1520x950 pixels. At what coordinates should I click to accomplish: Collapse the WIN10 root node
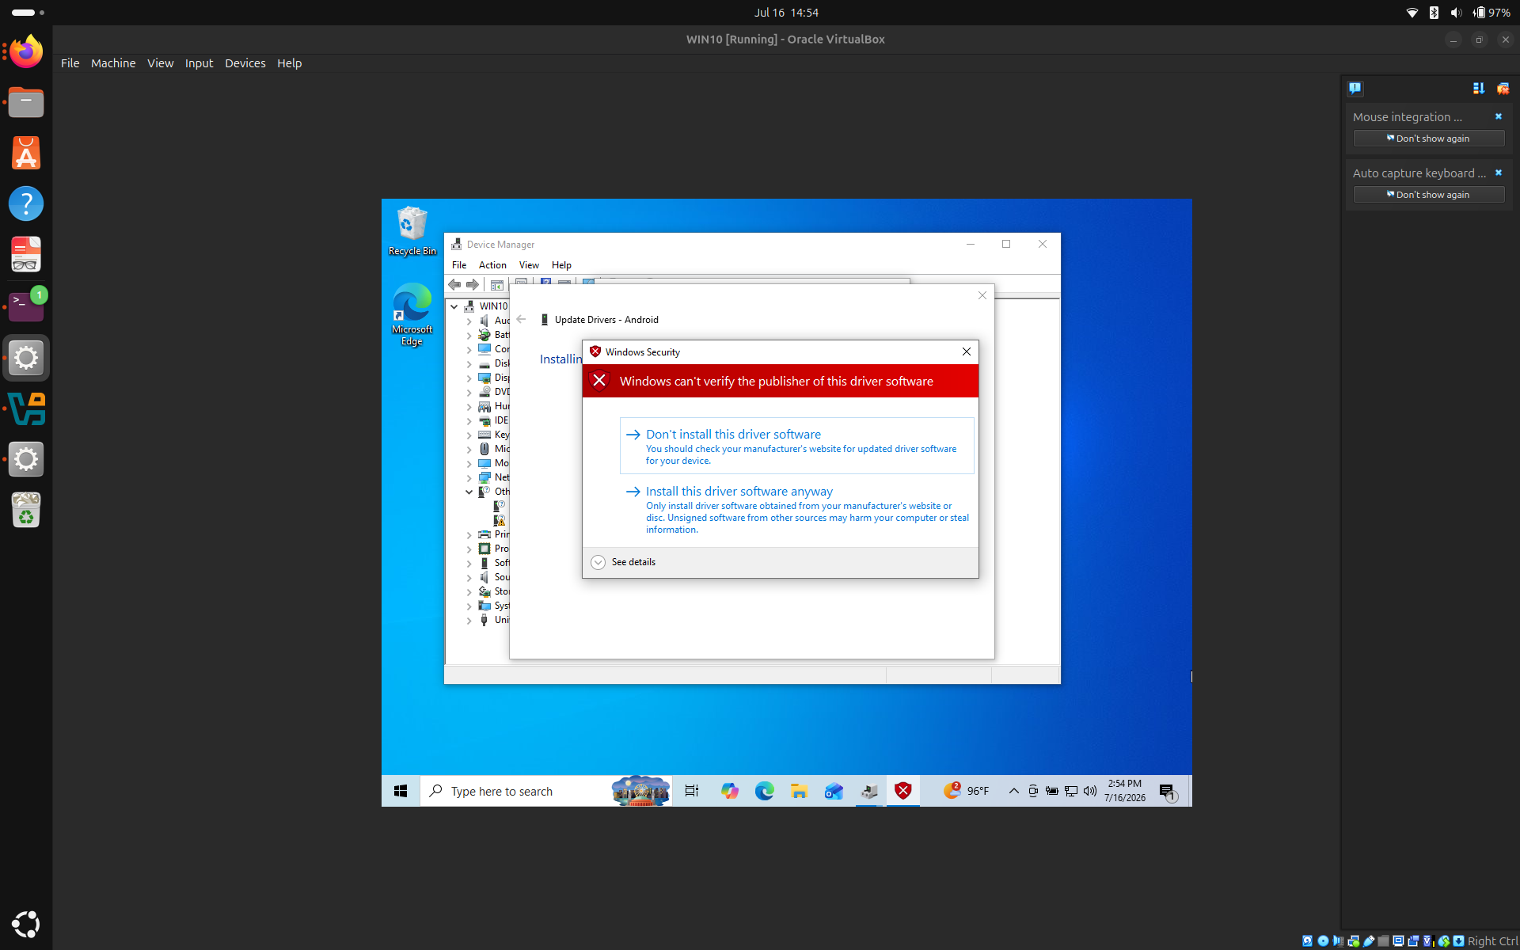point(454,306)
